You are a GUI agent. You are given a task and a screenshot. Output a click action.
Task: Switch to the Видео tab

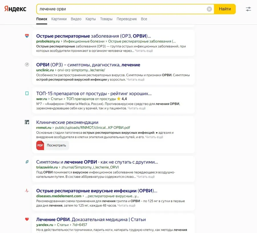tap(76, 19)
